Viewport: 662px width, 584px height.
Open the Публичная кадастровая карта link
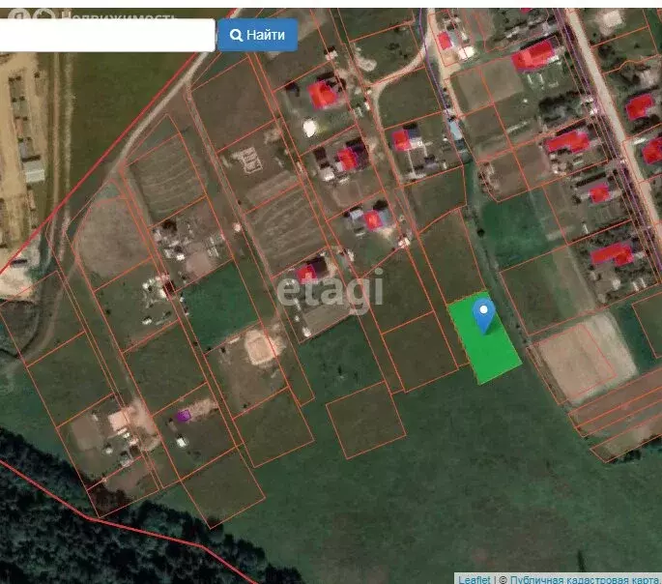coord(584,579)
